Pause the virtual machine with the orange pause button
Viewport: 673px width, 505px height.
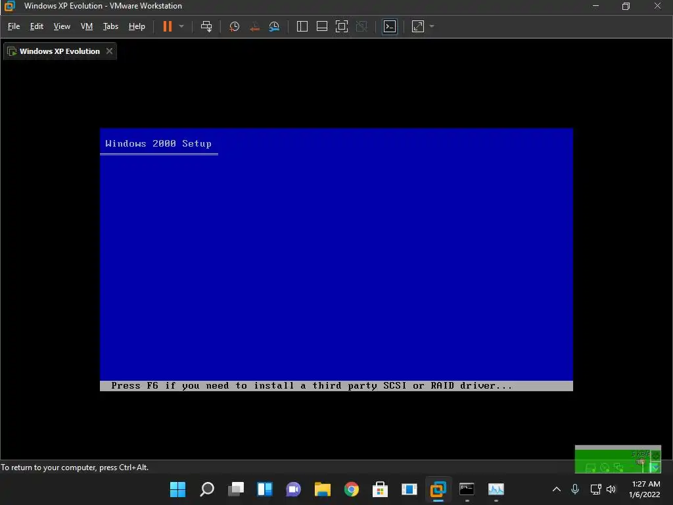[168, 26]
